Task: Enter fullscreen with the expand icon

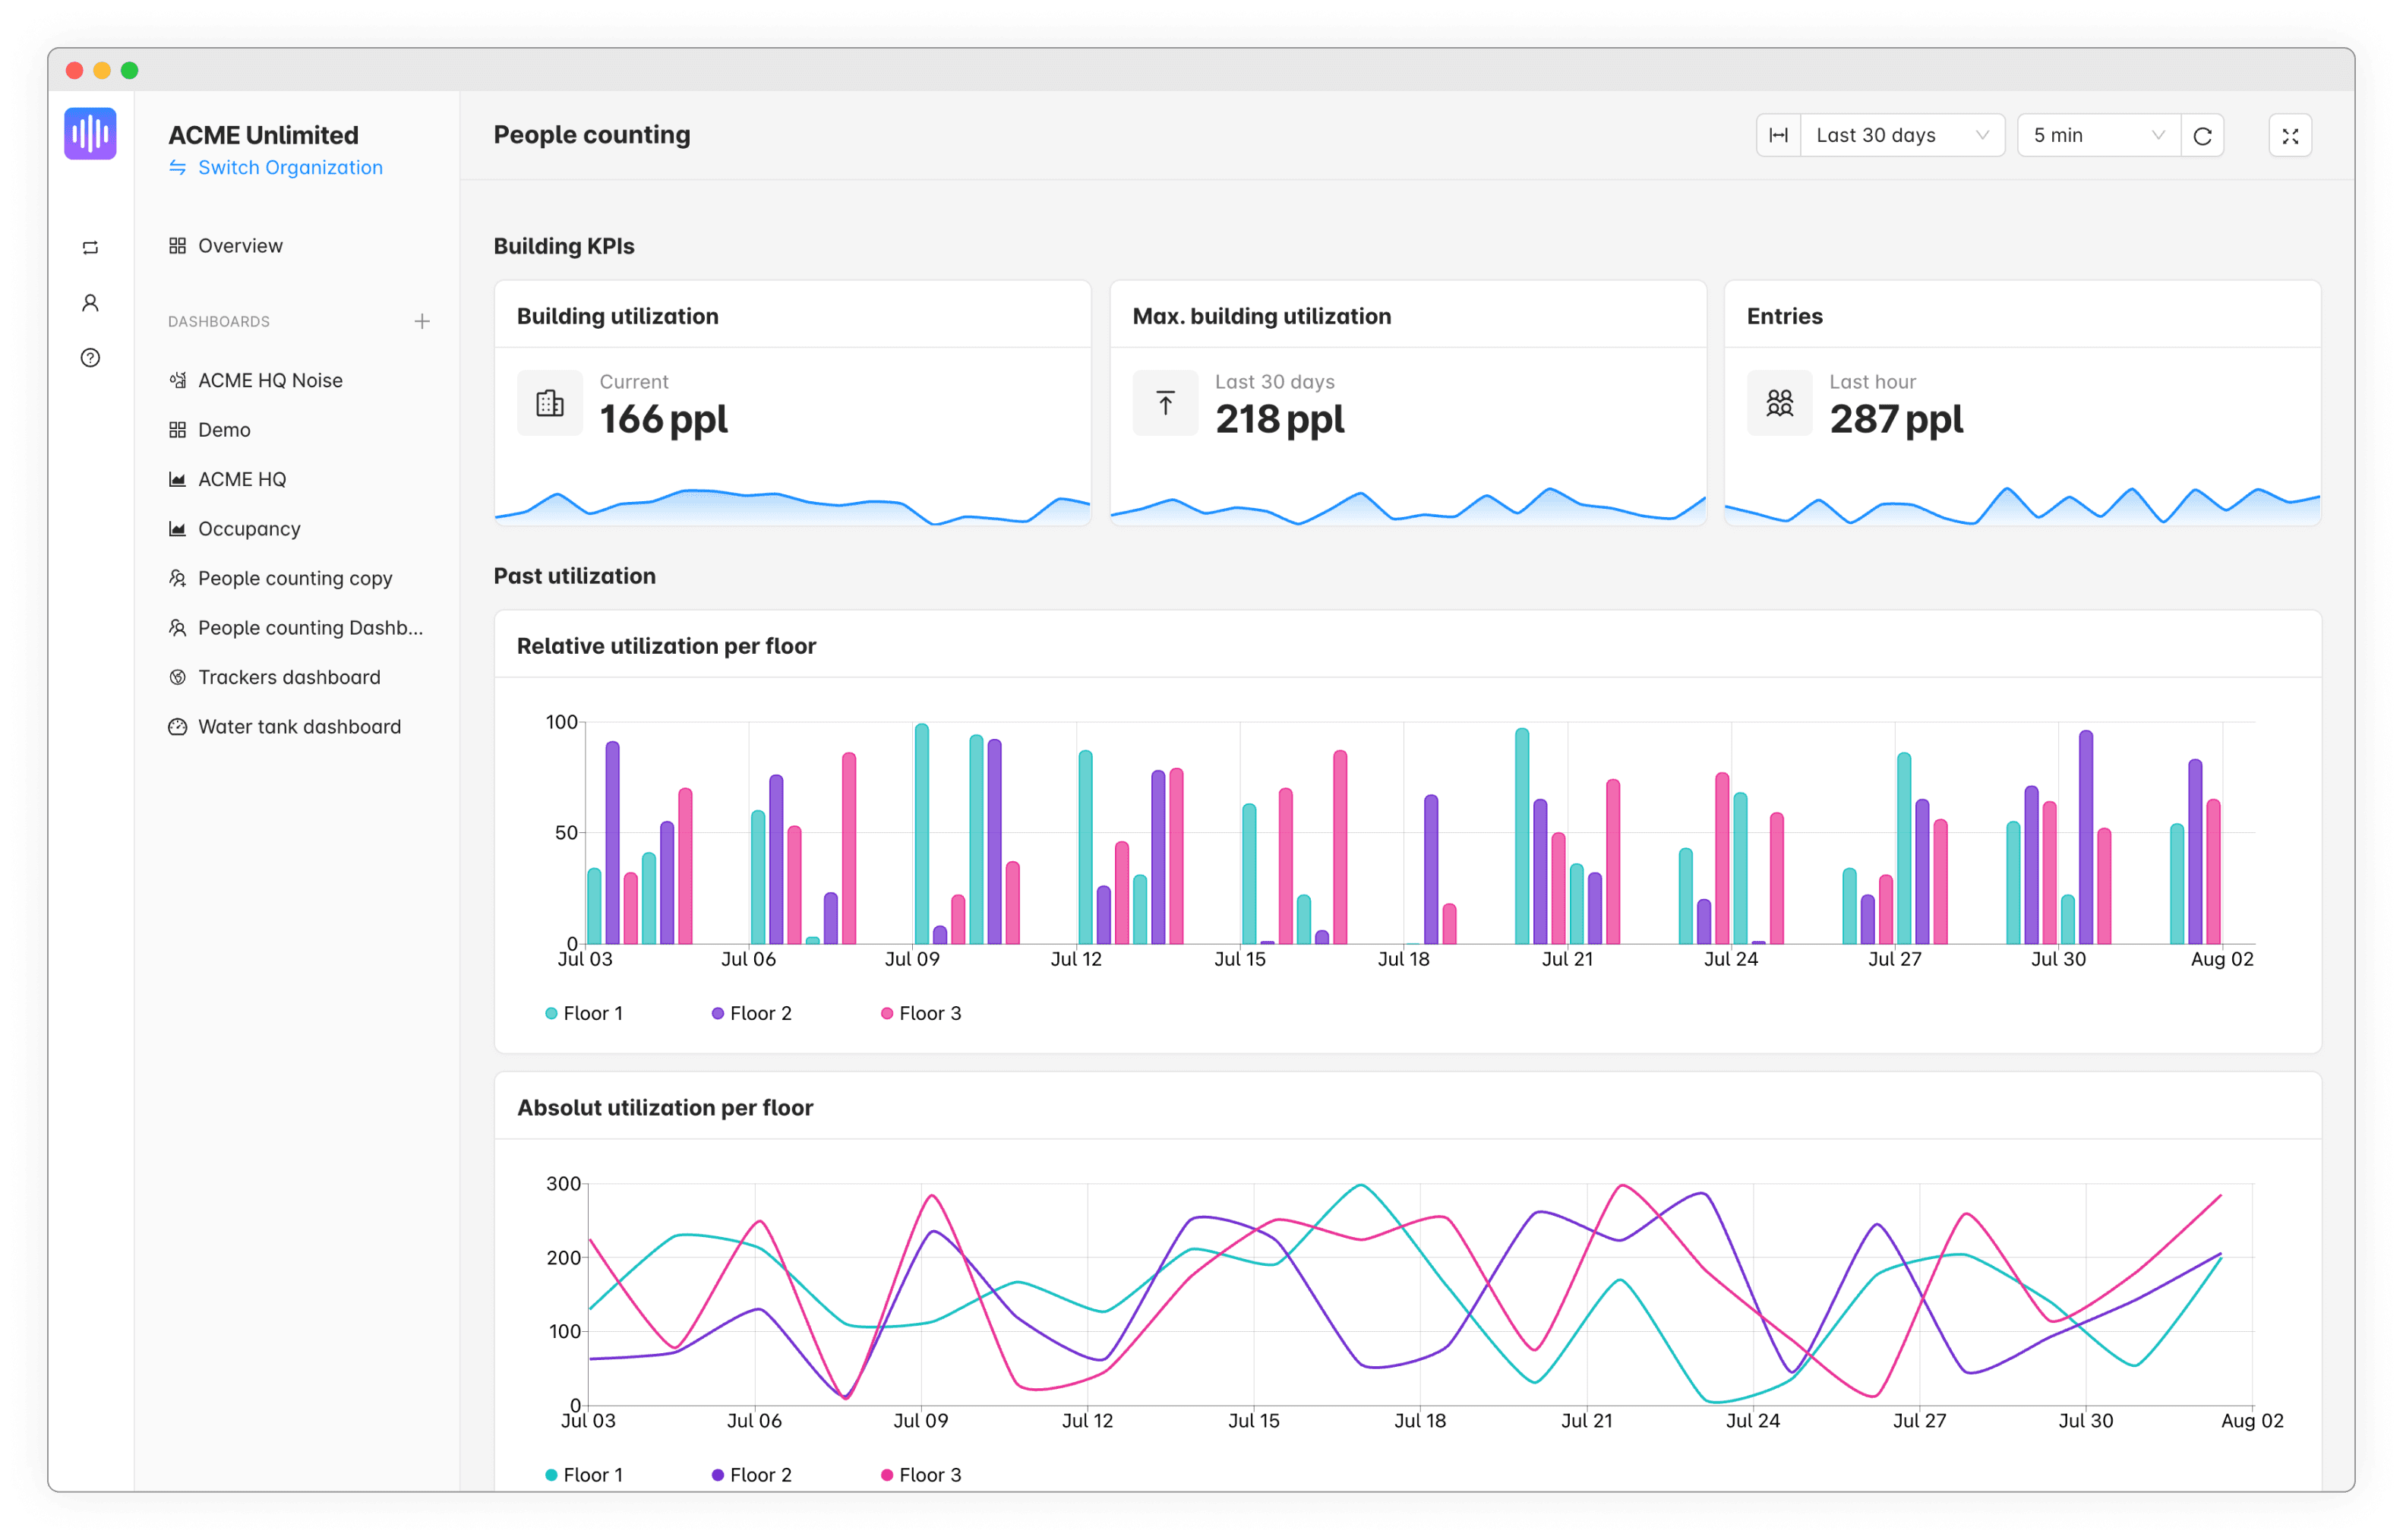Action: coord(2290,136)
